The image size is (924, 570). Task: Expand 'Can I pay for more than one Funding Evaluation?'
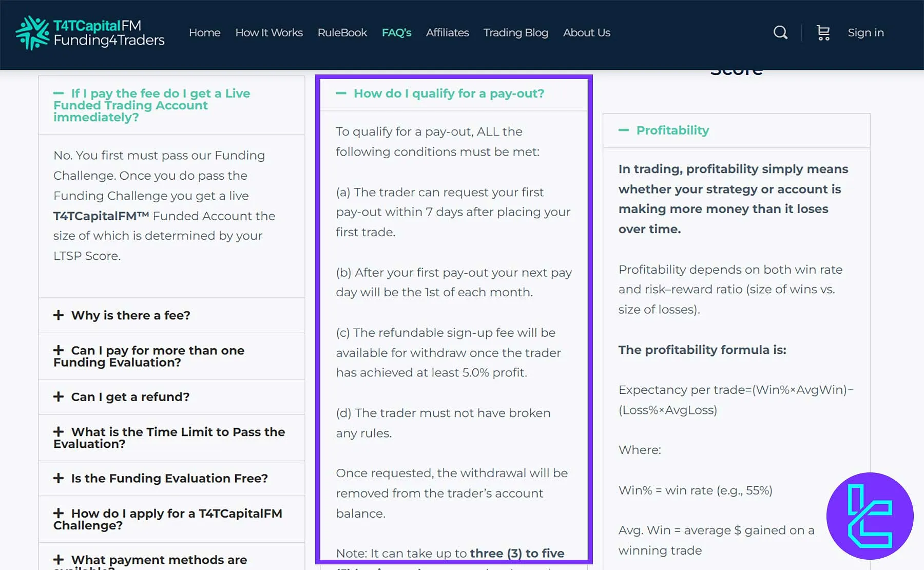(157, 356)
